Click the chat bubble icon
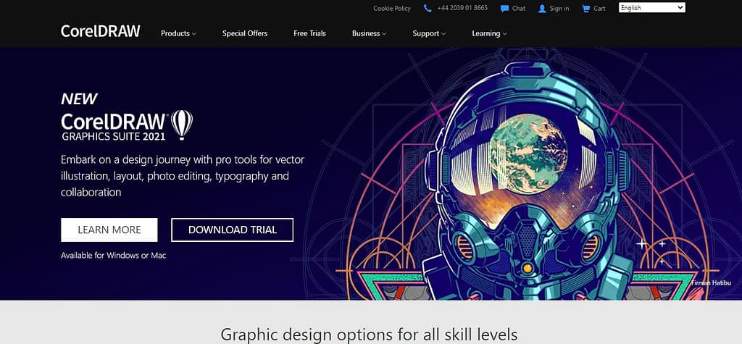This screenshot has height=344, width=742. click(504, 9)
